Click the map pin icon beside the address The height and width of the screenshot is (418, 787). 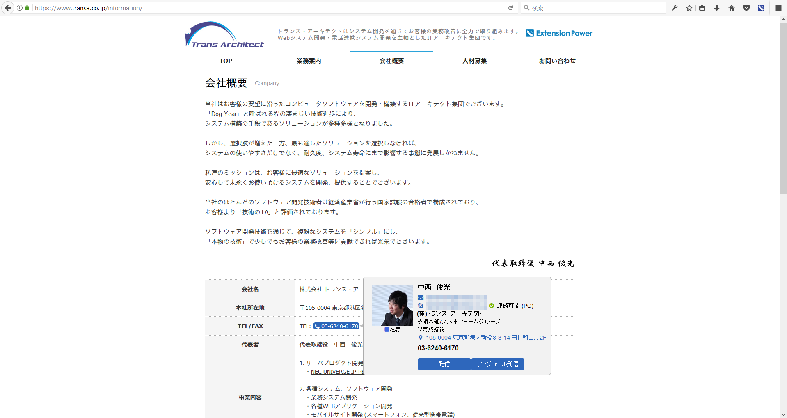[420, 338]
